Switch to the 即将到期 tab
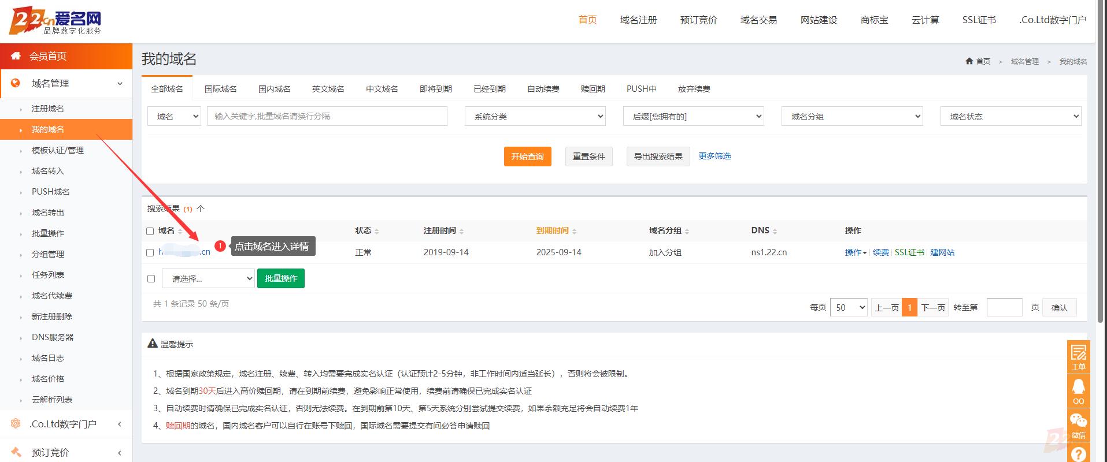The width and height of the screenshot is (1107, 462). pyautogui.click(x=435, y=89)
